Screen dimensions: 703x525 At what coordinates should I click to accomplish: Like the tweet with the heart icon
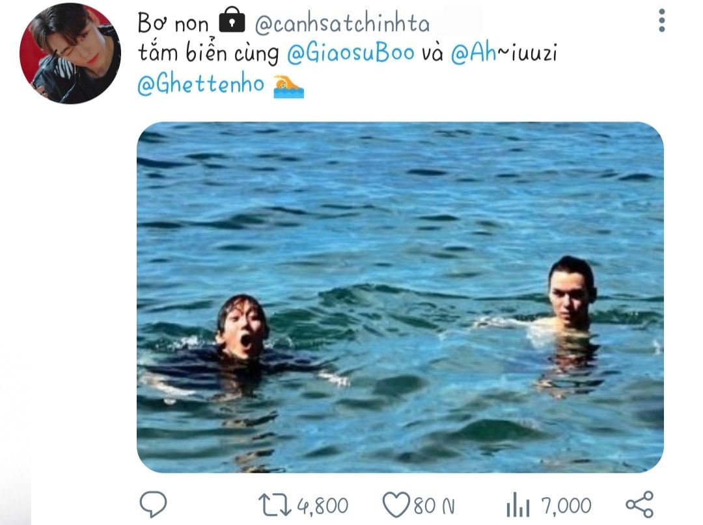(x=394, y=504)
